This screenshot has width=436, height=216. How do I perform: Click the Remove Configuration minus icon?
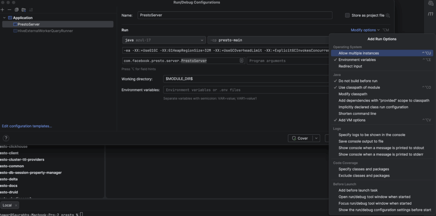click(x=9, y=9)
